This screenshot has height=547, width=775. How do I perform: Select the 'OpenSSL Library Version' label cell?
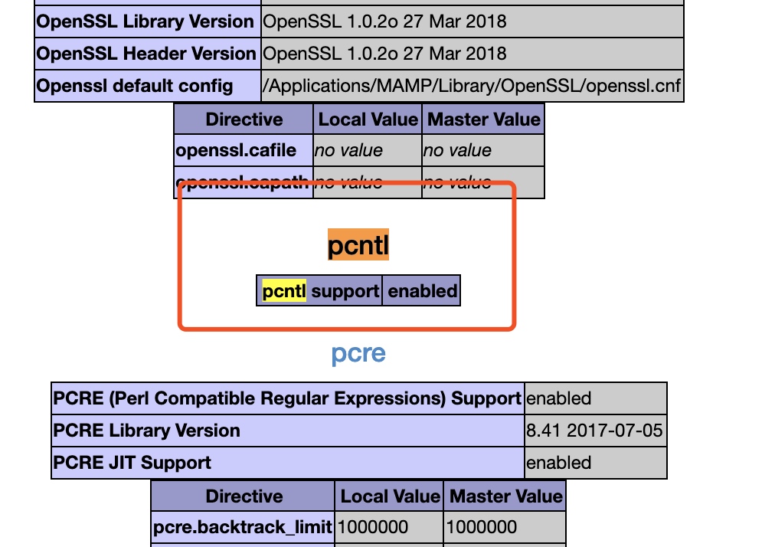coord(148,21)
